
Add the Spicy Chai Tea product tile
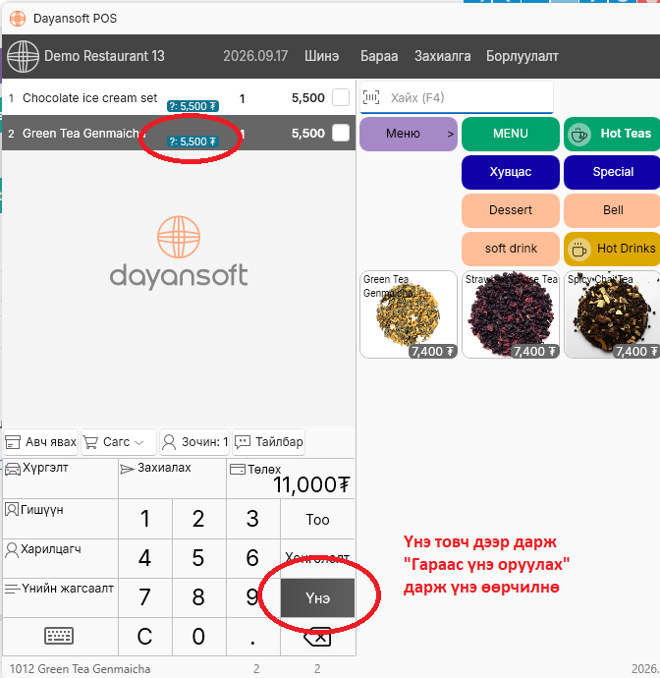[x=612, y=314]
